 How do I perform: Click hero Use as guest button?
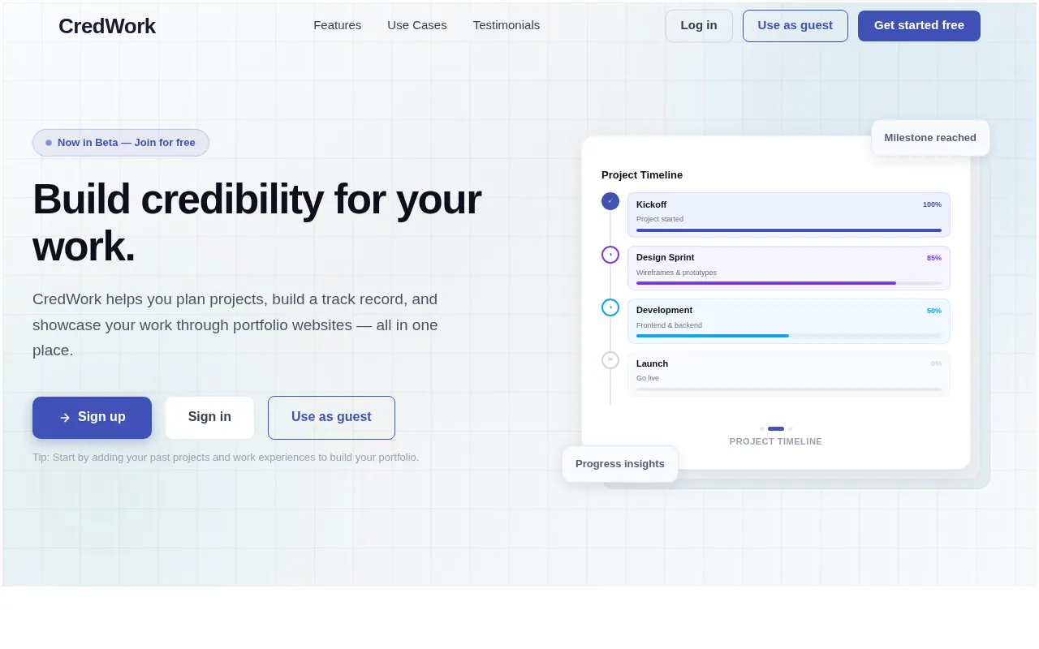click(x=331, y=418)
